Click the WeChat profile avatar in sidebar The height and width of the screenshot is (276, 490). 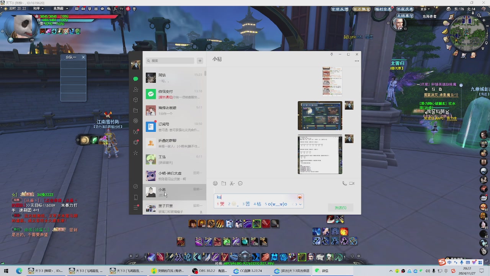click(x=136, y=65)
